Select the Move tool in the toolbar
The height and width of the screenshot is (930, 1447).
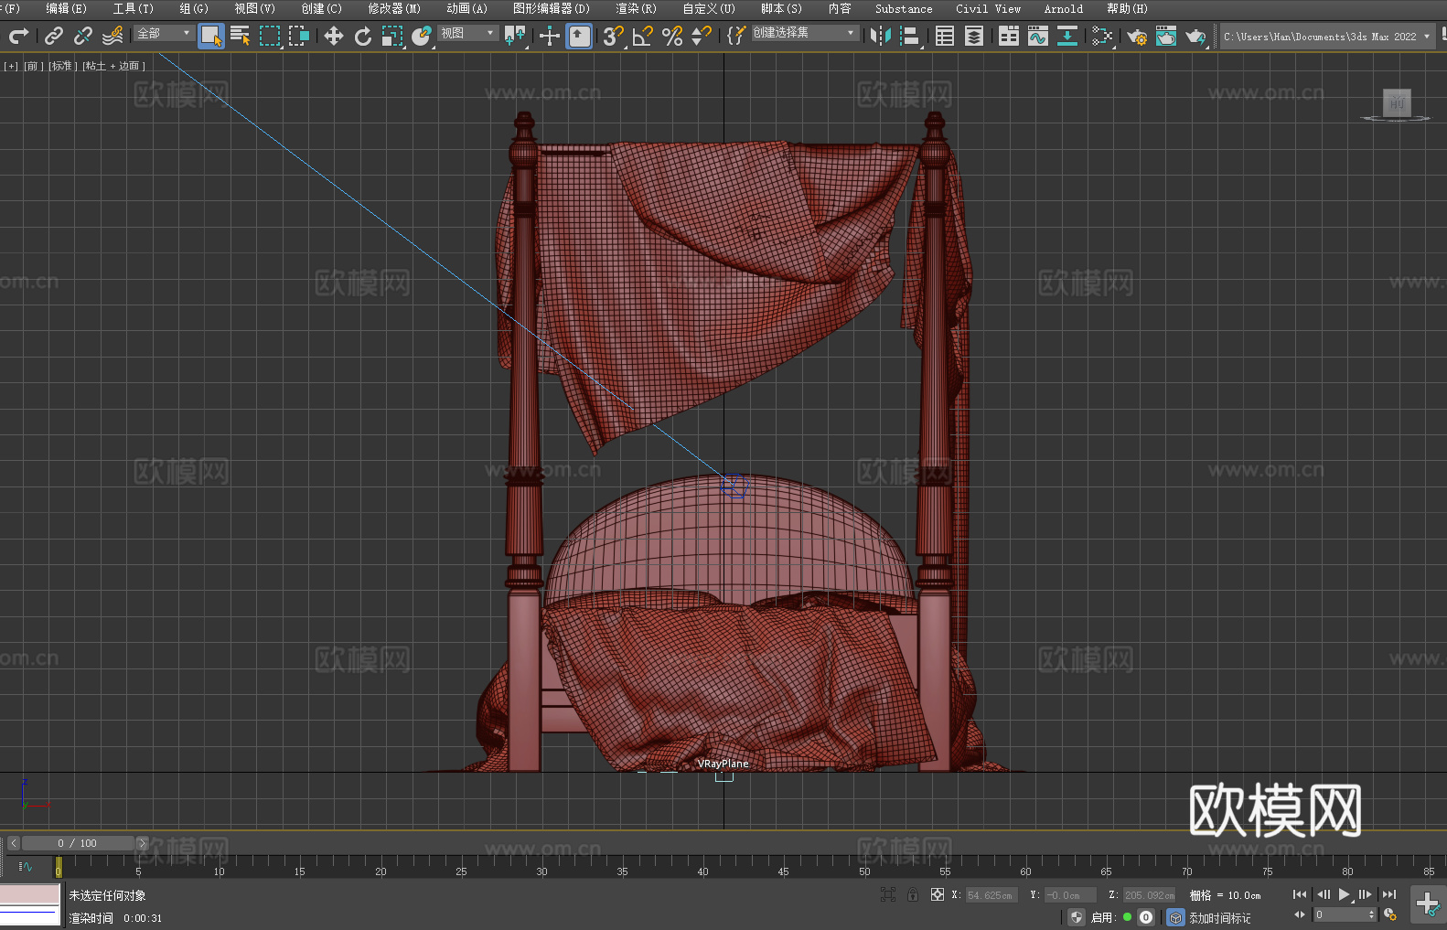pos(334,36)
